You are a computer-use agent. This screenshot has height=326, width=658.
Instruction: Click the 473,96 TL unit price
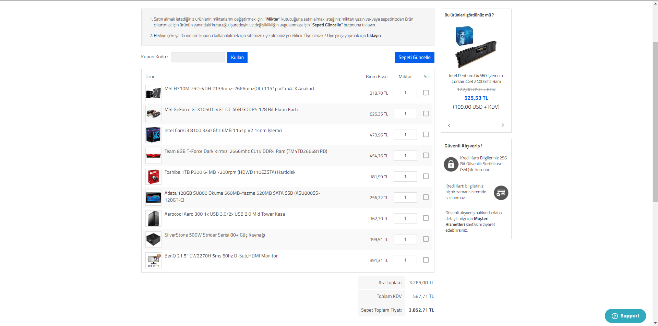pyautogui.click(x=379, y=135)
